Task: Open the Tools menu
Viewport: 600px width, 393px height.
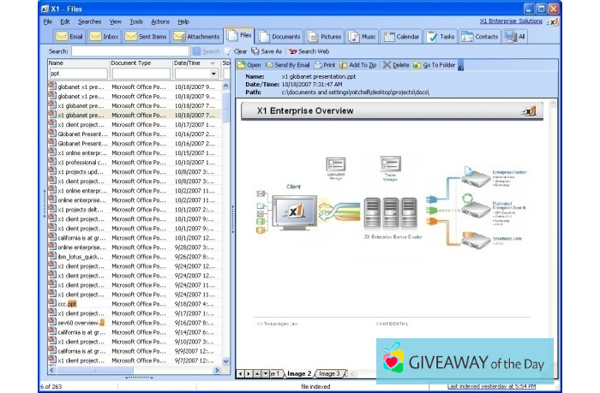Action: [136, 21]
